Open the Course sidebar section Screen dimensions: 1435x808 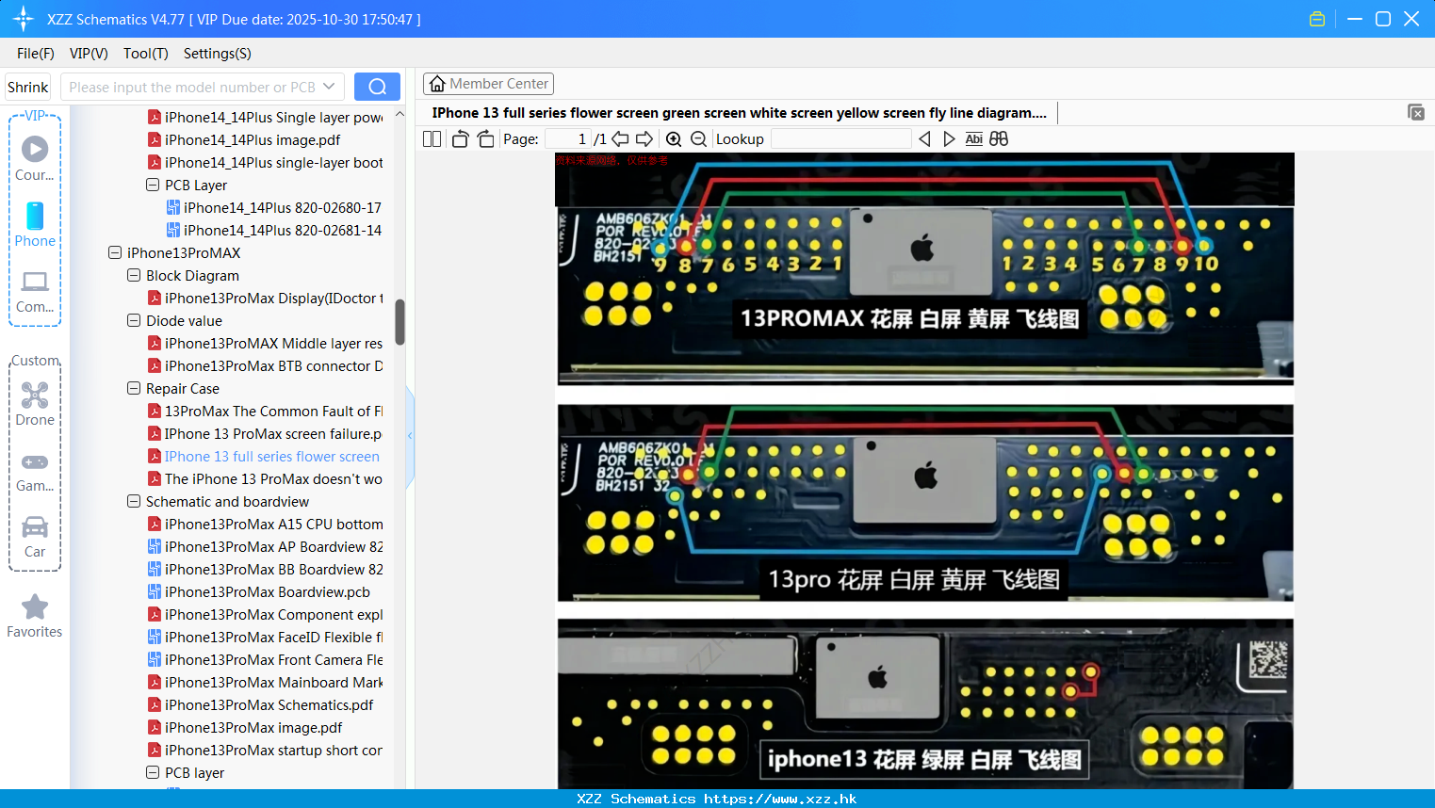[35, 159]
